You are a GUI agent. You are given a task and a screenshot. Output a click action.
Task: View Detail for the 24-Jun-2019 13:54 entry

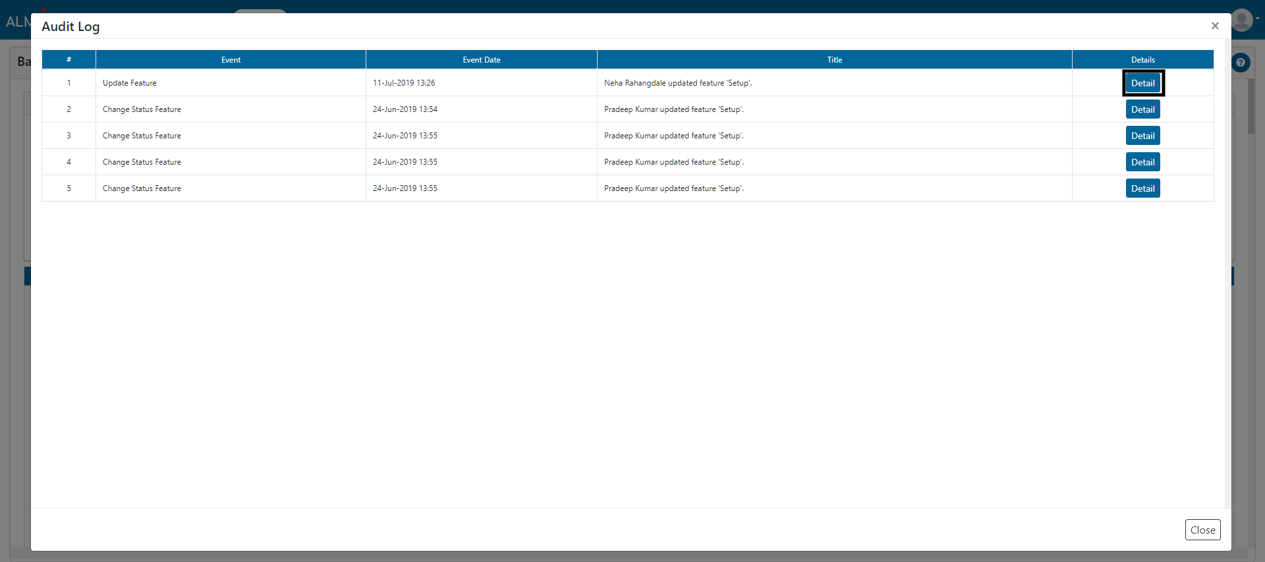point(1142,109)
